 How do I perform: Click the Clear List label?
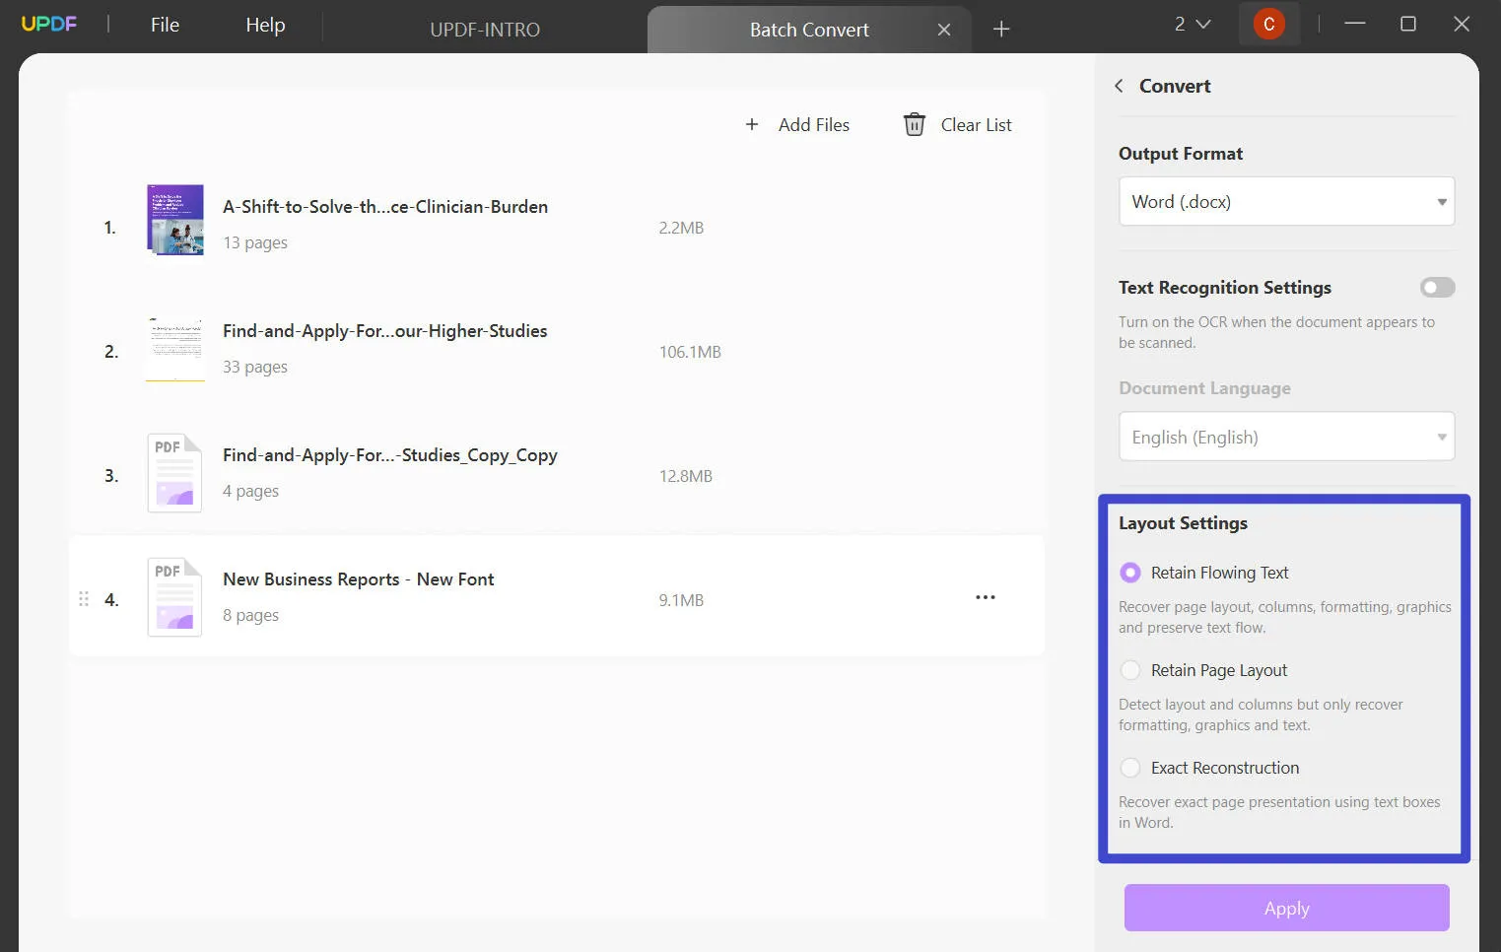(x=976, y=125)
